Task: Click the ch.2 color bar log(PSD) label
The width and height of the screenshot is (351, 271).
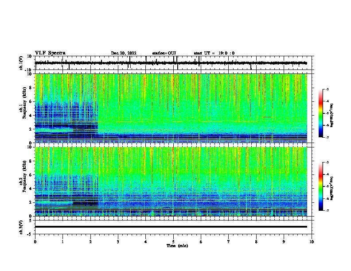Action: (331, 188)
